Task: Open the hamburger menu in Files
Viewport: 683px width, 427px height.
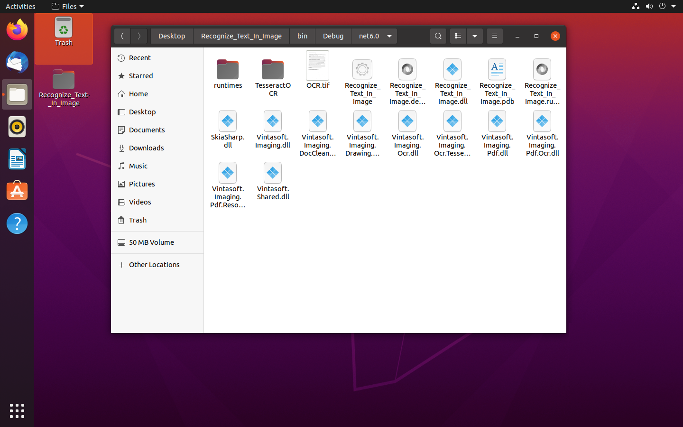Action: 494,36
